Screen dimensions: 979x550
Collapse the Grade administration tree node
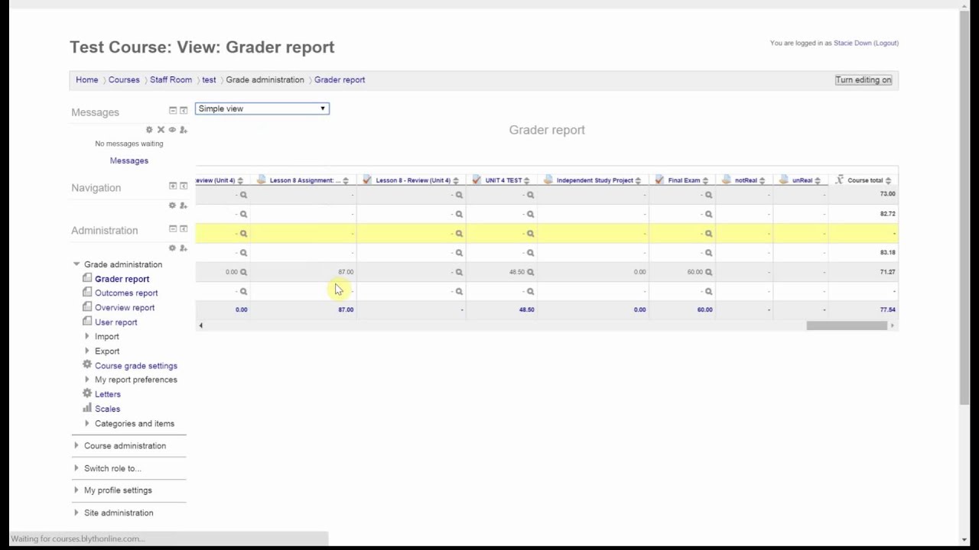[76, 264]
